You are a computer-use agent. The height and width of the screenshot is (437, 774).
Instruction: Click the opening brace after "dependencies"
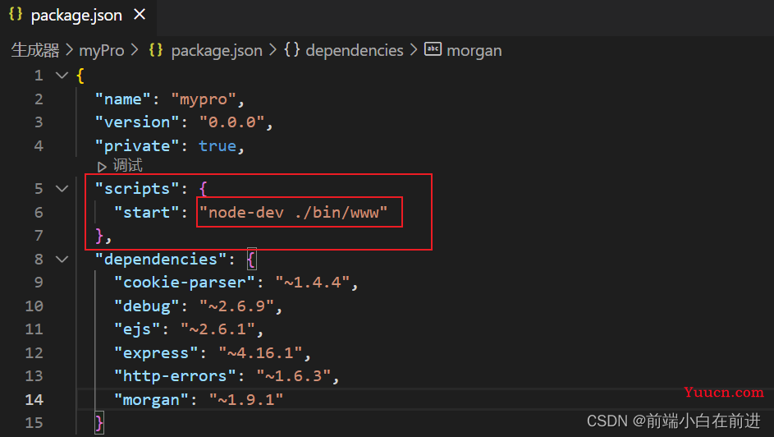tap(251, 260)
